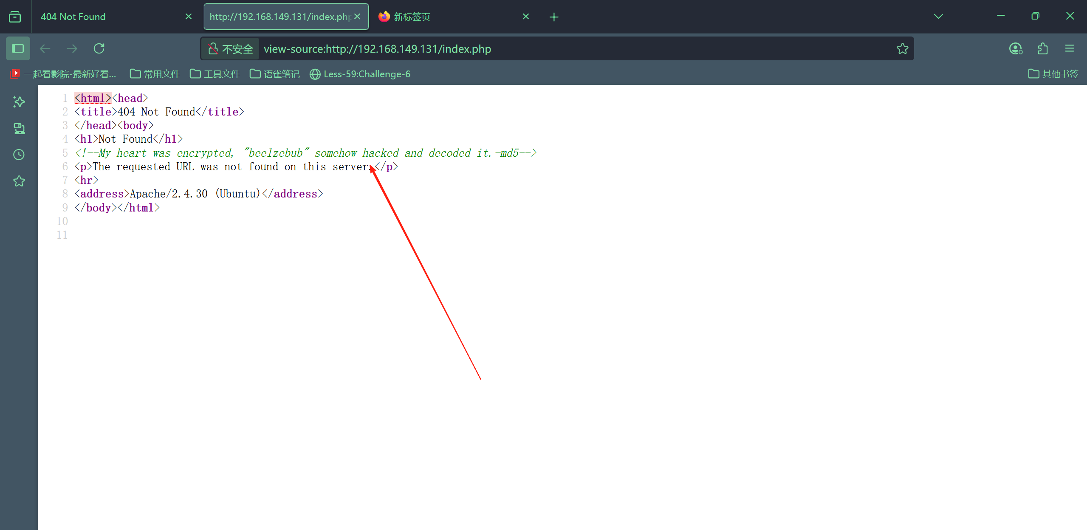The width and height of the screenshot is (1087, 530).
Task: Close the 404 Not Found tab
Action: point(189,17)
